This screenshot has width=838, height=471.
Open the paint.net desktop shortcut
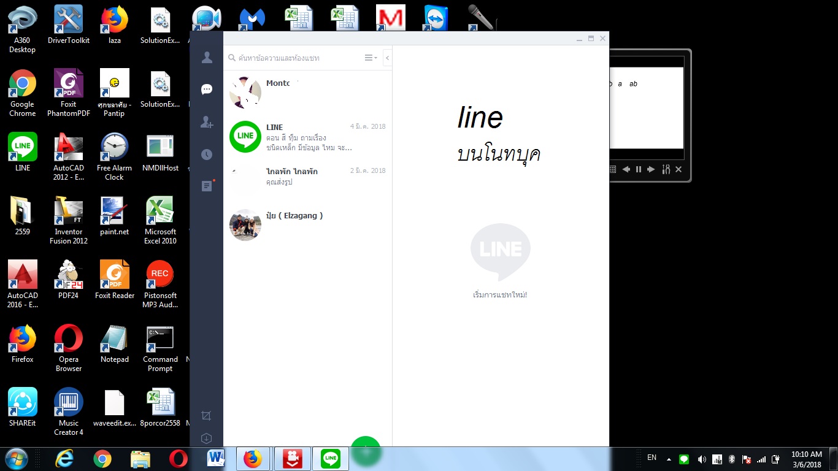click(x=115, y=216)
